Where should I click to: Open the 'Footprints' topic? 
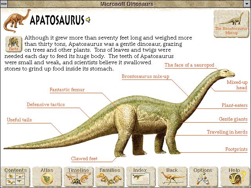click(x=236, y=149)
